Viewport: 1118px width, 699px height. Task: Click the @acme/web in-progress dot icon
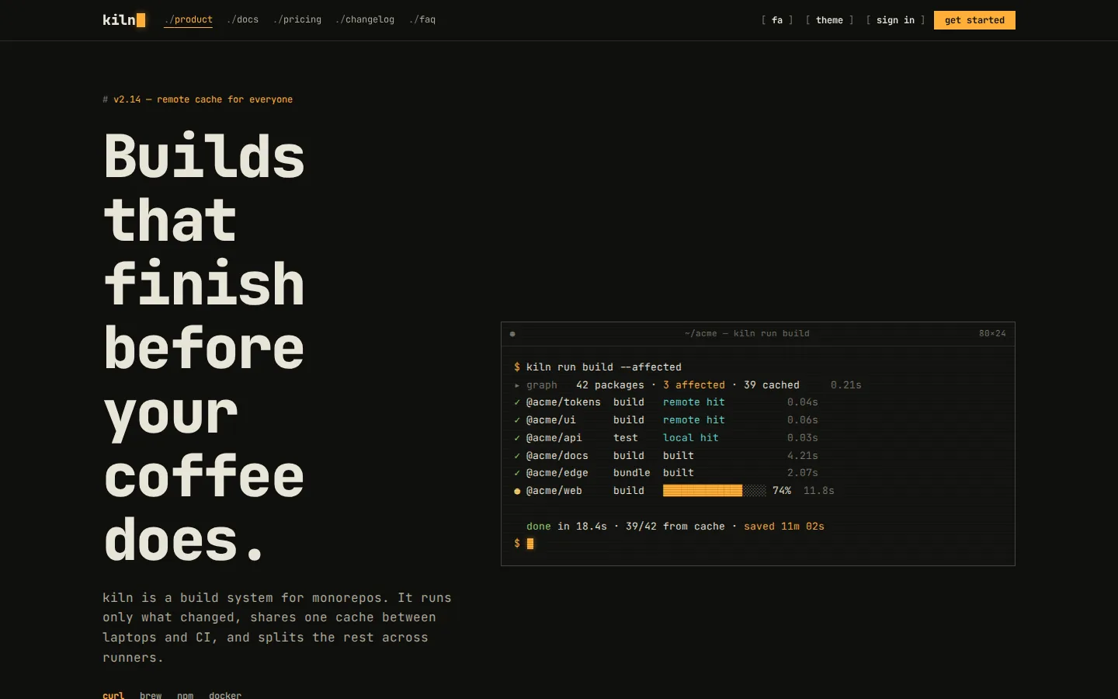click(x=517, y=491)
